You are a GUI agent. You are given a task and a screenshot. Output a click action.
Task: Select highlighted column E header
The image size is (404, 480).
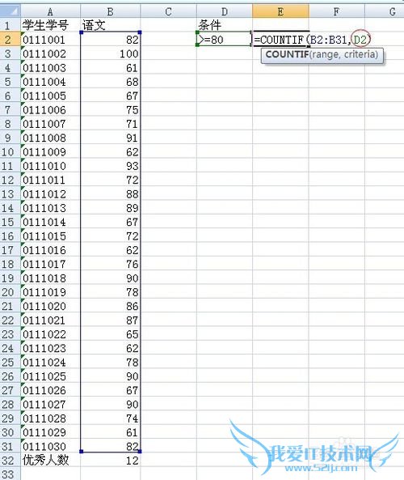(x=280, y=11)
